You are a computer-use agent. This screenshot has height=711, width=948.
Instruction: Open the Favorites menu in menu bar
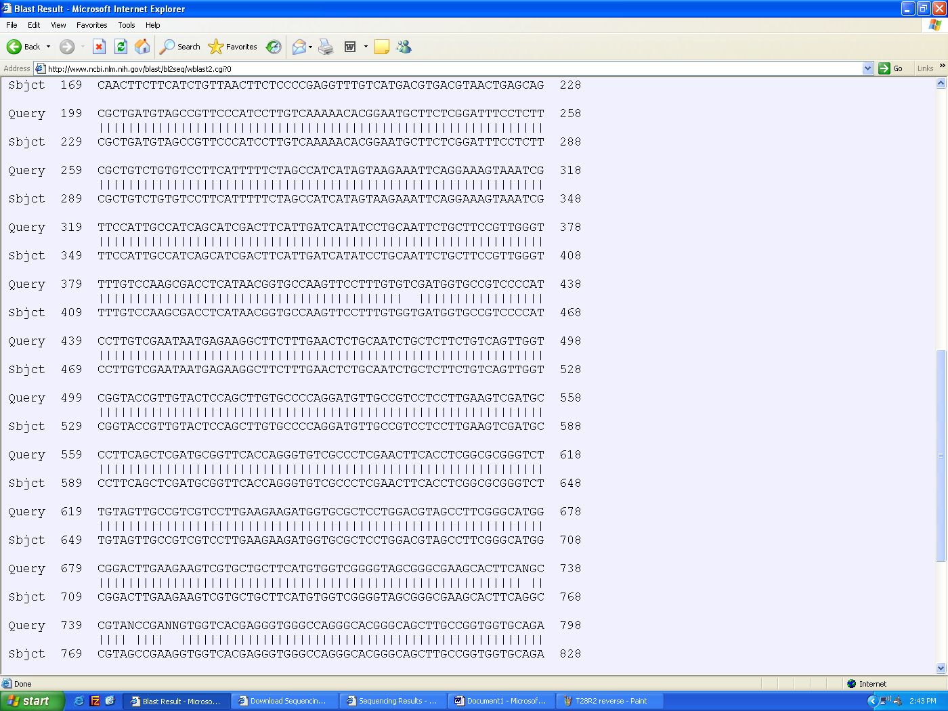[91, 25]
